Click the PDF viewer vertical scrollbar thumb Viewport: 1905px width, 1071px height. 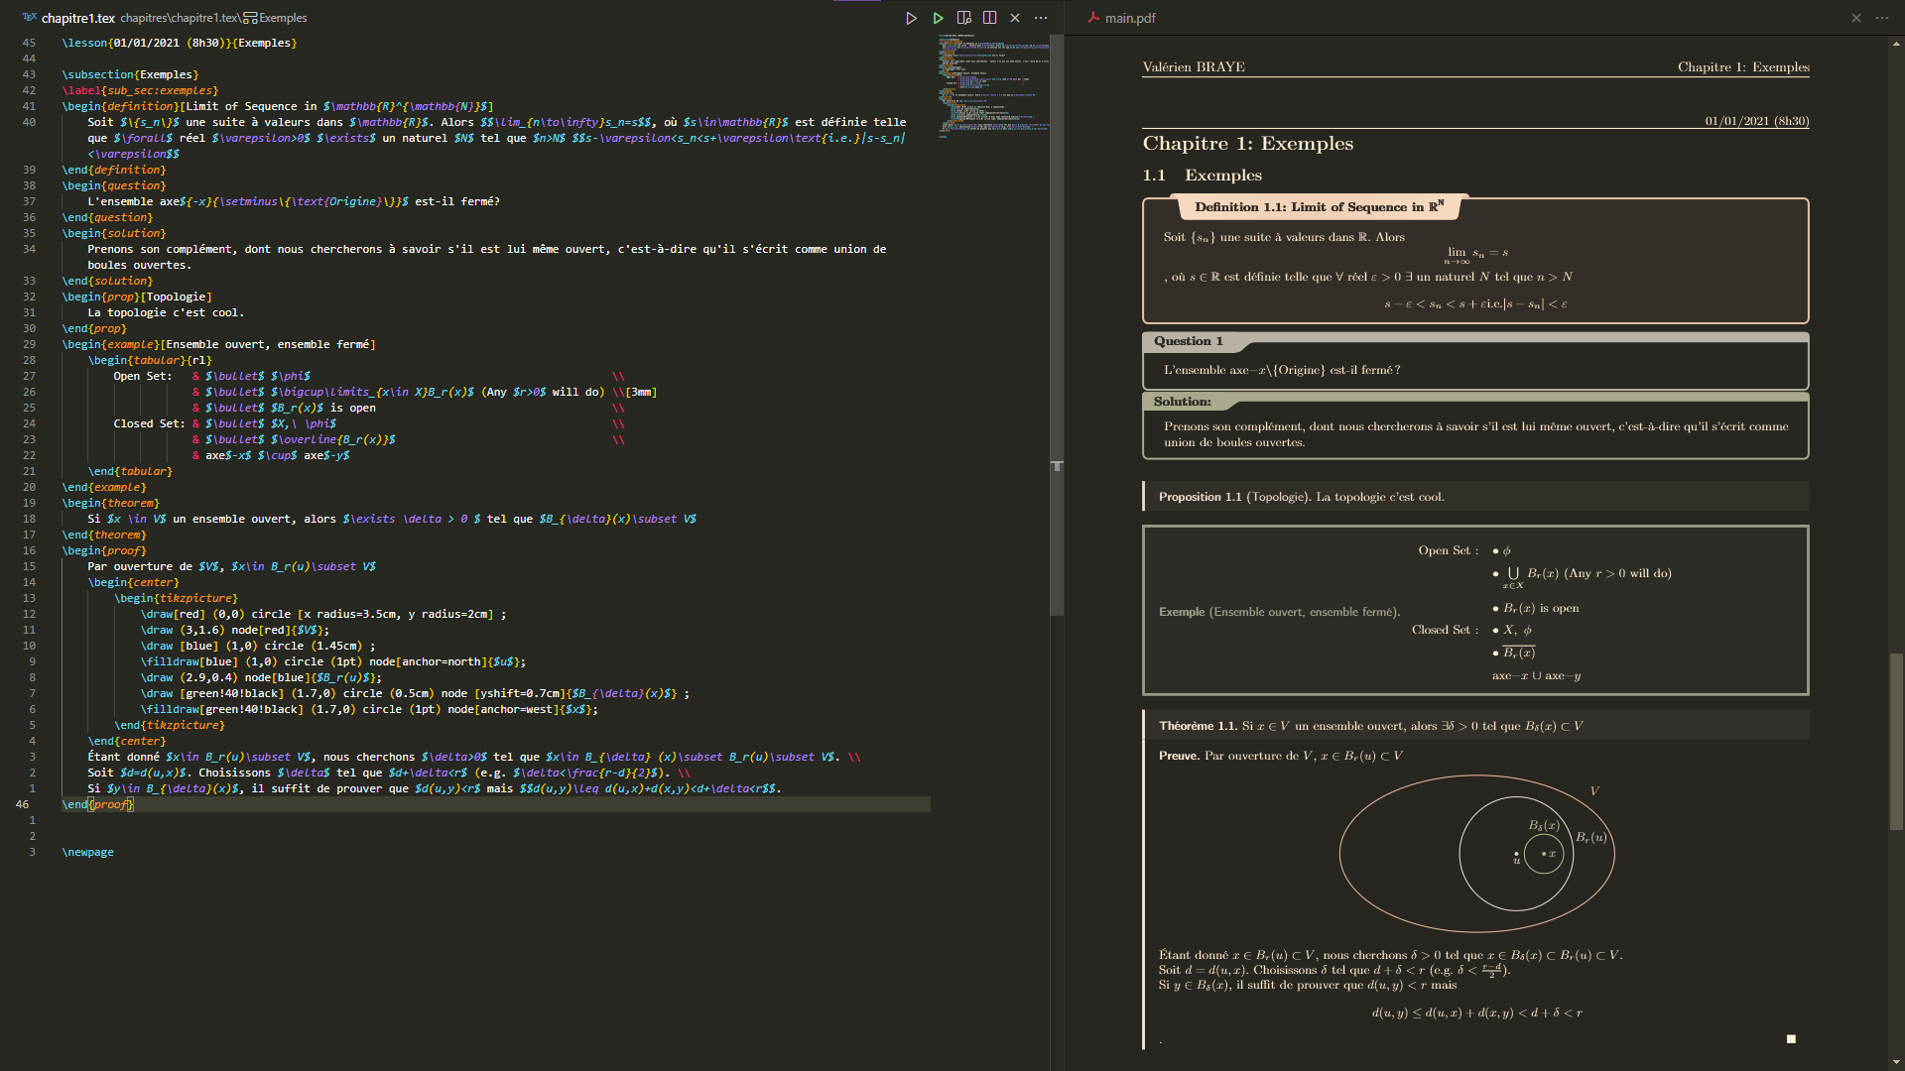pyautogui.click(x=1896, y=741)
